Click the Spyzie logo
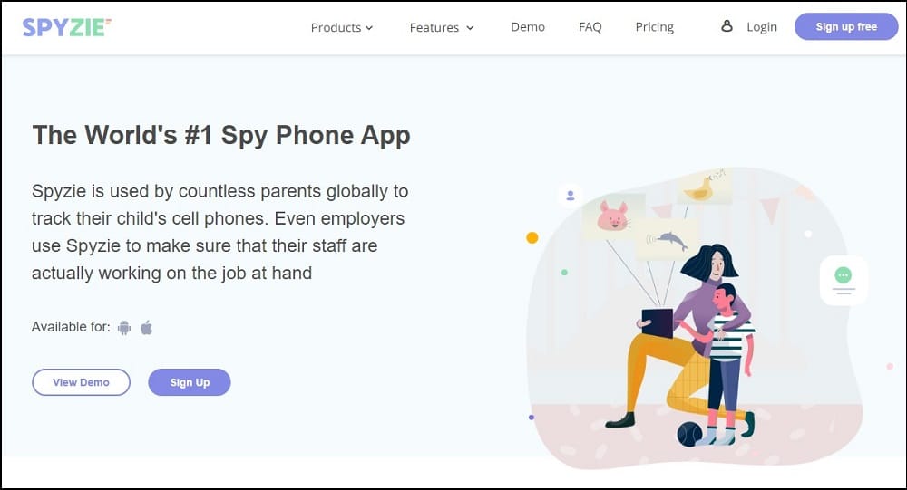 coord(66,27)
